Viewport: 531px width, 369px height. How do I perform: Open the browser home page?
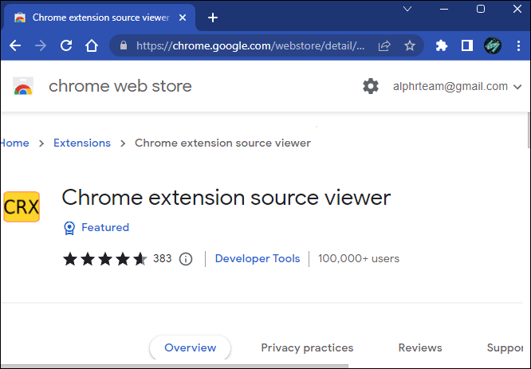pyautogui.click(x=92, y=45)
